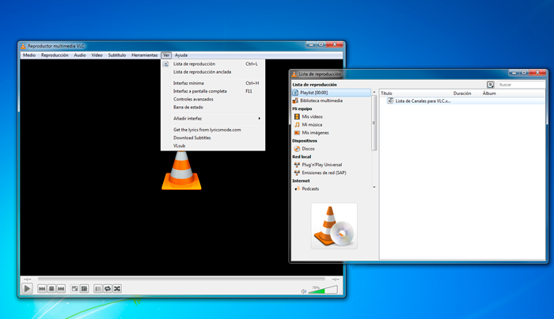Click the Mi equipo section header

pyautogui.click(x=302, y=108)
